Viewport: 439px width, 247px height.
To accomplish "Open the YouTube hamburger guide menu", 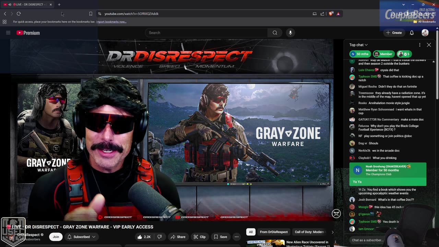I will (8, 33).
